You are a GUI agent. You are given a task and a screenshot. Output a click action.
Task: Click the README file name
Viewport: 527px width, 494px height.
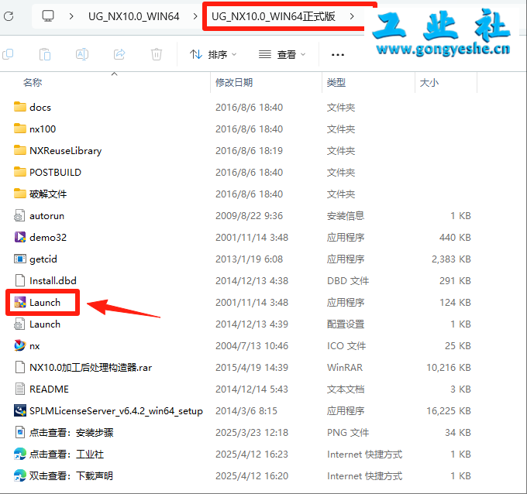tap(49, 389)
